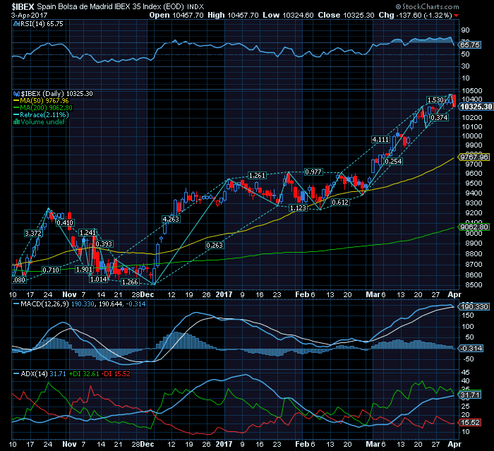
Task: Click the 1.901 retracement label
Action: tap(84, 270)
